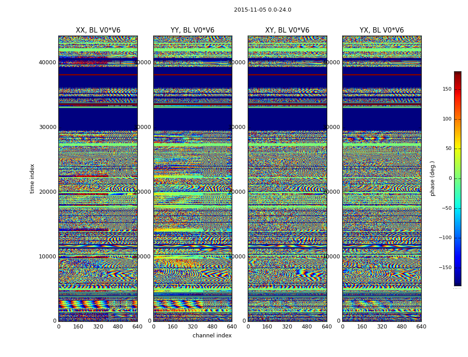Click the "time index" y-axis label

click(x=32, y=178)
